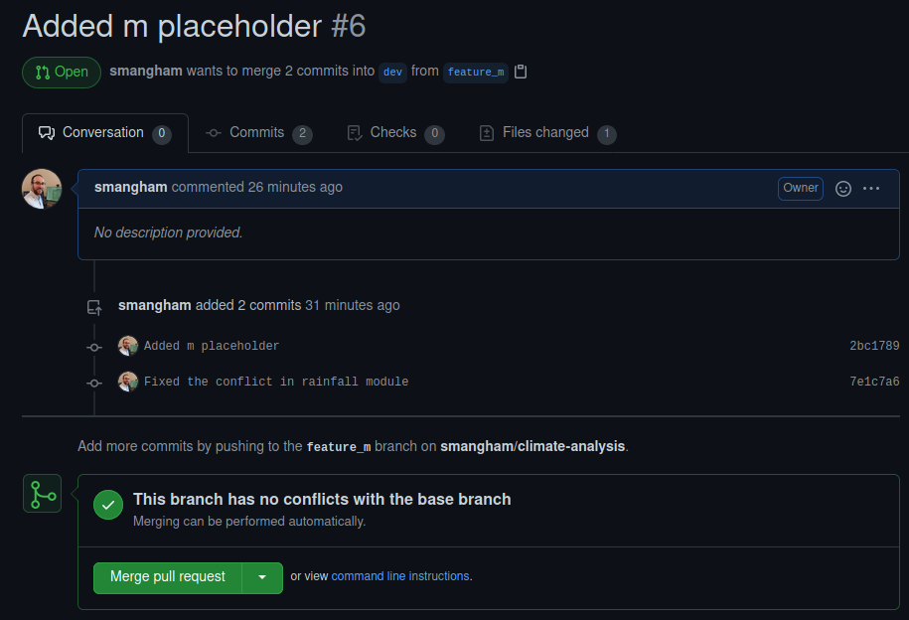This screenshot has width=909, height=620.
Task: Copy the feature_m branch name icon
Action: point(521,72)
